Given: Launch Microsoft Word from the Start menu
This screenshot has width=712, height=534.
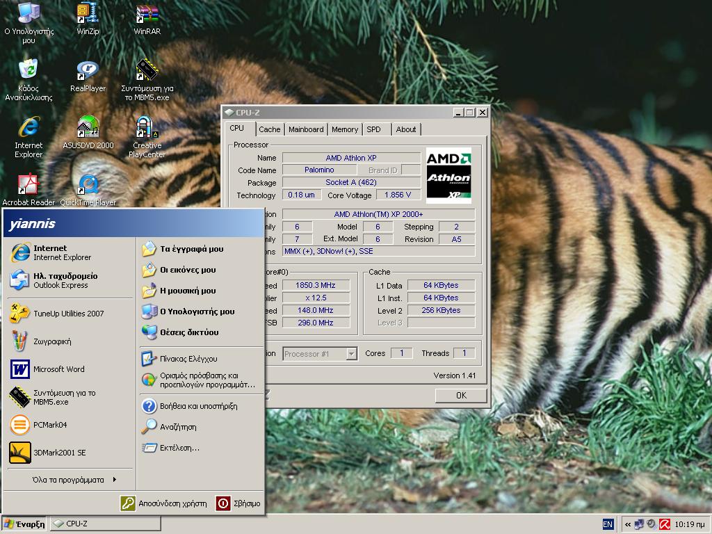Looking at the screenshot, I should [x=70, y=369].
